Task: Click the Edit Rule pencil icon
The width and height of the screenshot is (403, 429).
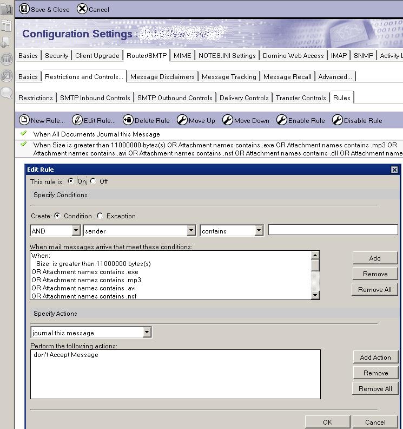Action: click(77, 120)
